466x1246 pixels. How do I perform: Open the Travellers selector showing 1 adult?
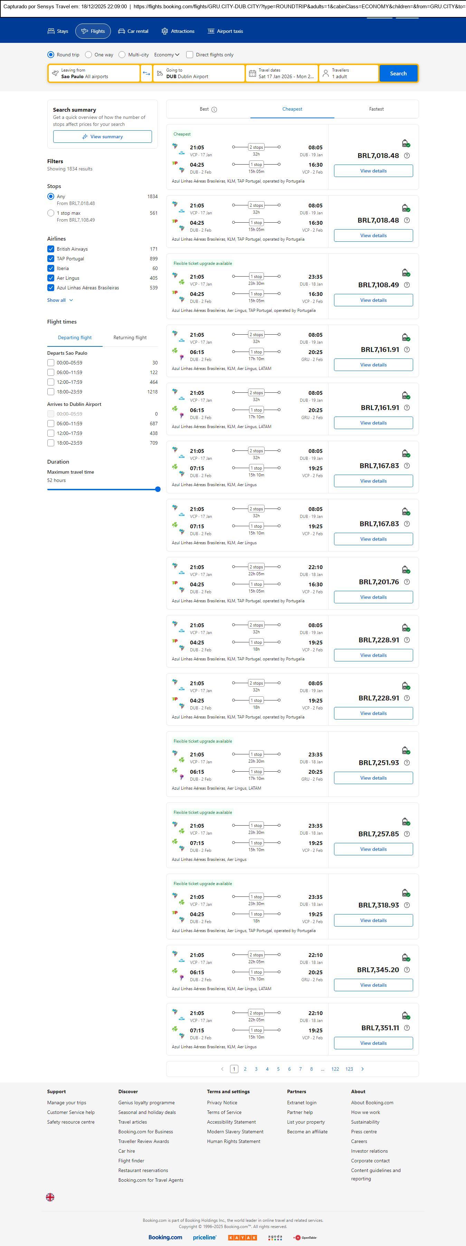(x=349, y=74)
